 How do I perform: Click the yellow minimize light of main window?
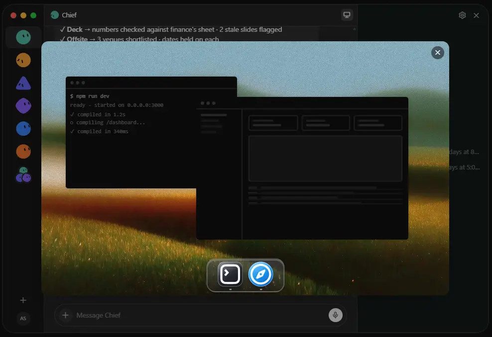(x=23, y=15)
